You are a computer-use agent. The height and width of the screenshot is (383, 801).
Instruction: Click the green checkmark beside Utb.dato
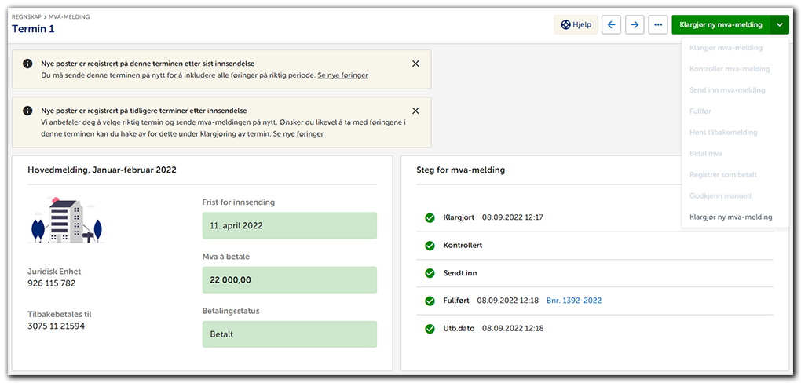(x=430, y=328)
